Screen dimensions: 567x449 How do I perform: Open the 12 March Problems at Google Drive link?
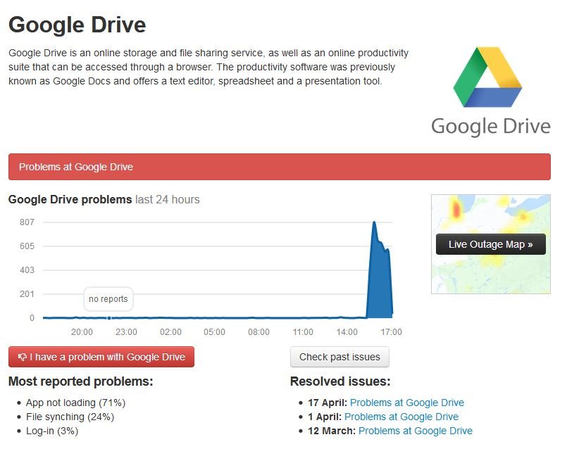pos(415,431)
